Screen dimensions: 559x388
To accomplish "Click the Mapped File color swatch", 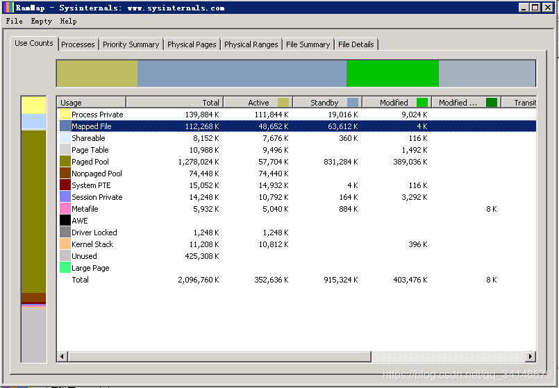I will click(x=65, y=126).
